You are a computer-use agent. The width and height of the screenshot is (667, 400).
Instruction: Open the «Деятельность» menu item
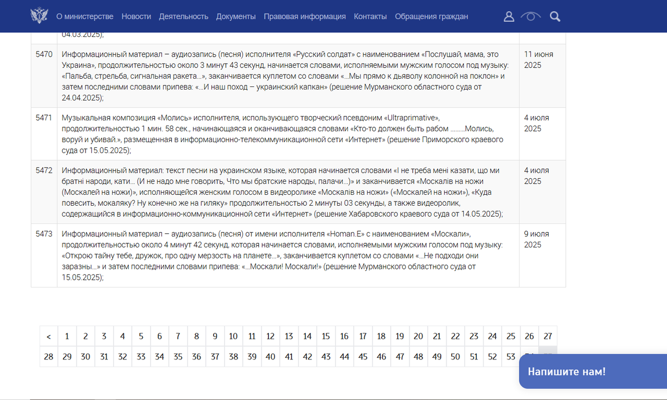coord(184,16)
